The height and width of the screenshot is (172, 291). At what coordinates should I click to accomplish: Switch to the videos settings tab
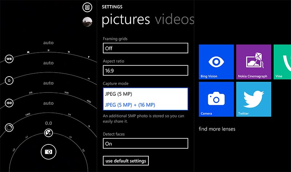point(174,20)
